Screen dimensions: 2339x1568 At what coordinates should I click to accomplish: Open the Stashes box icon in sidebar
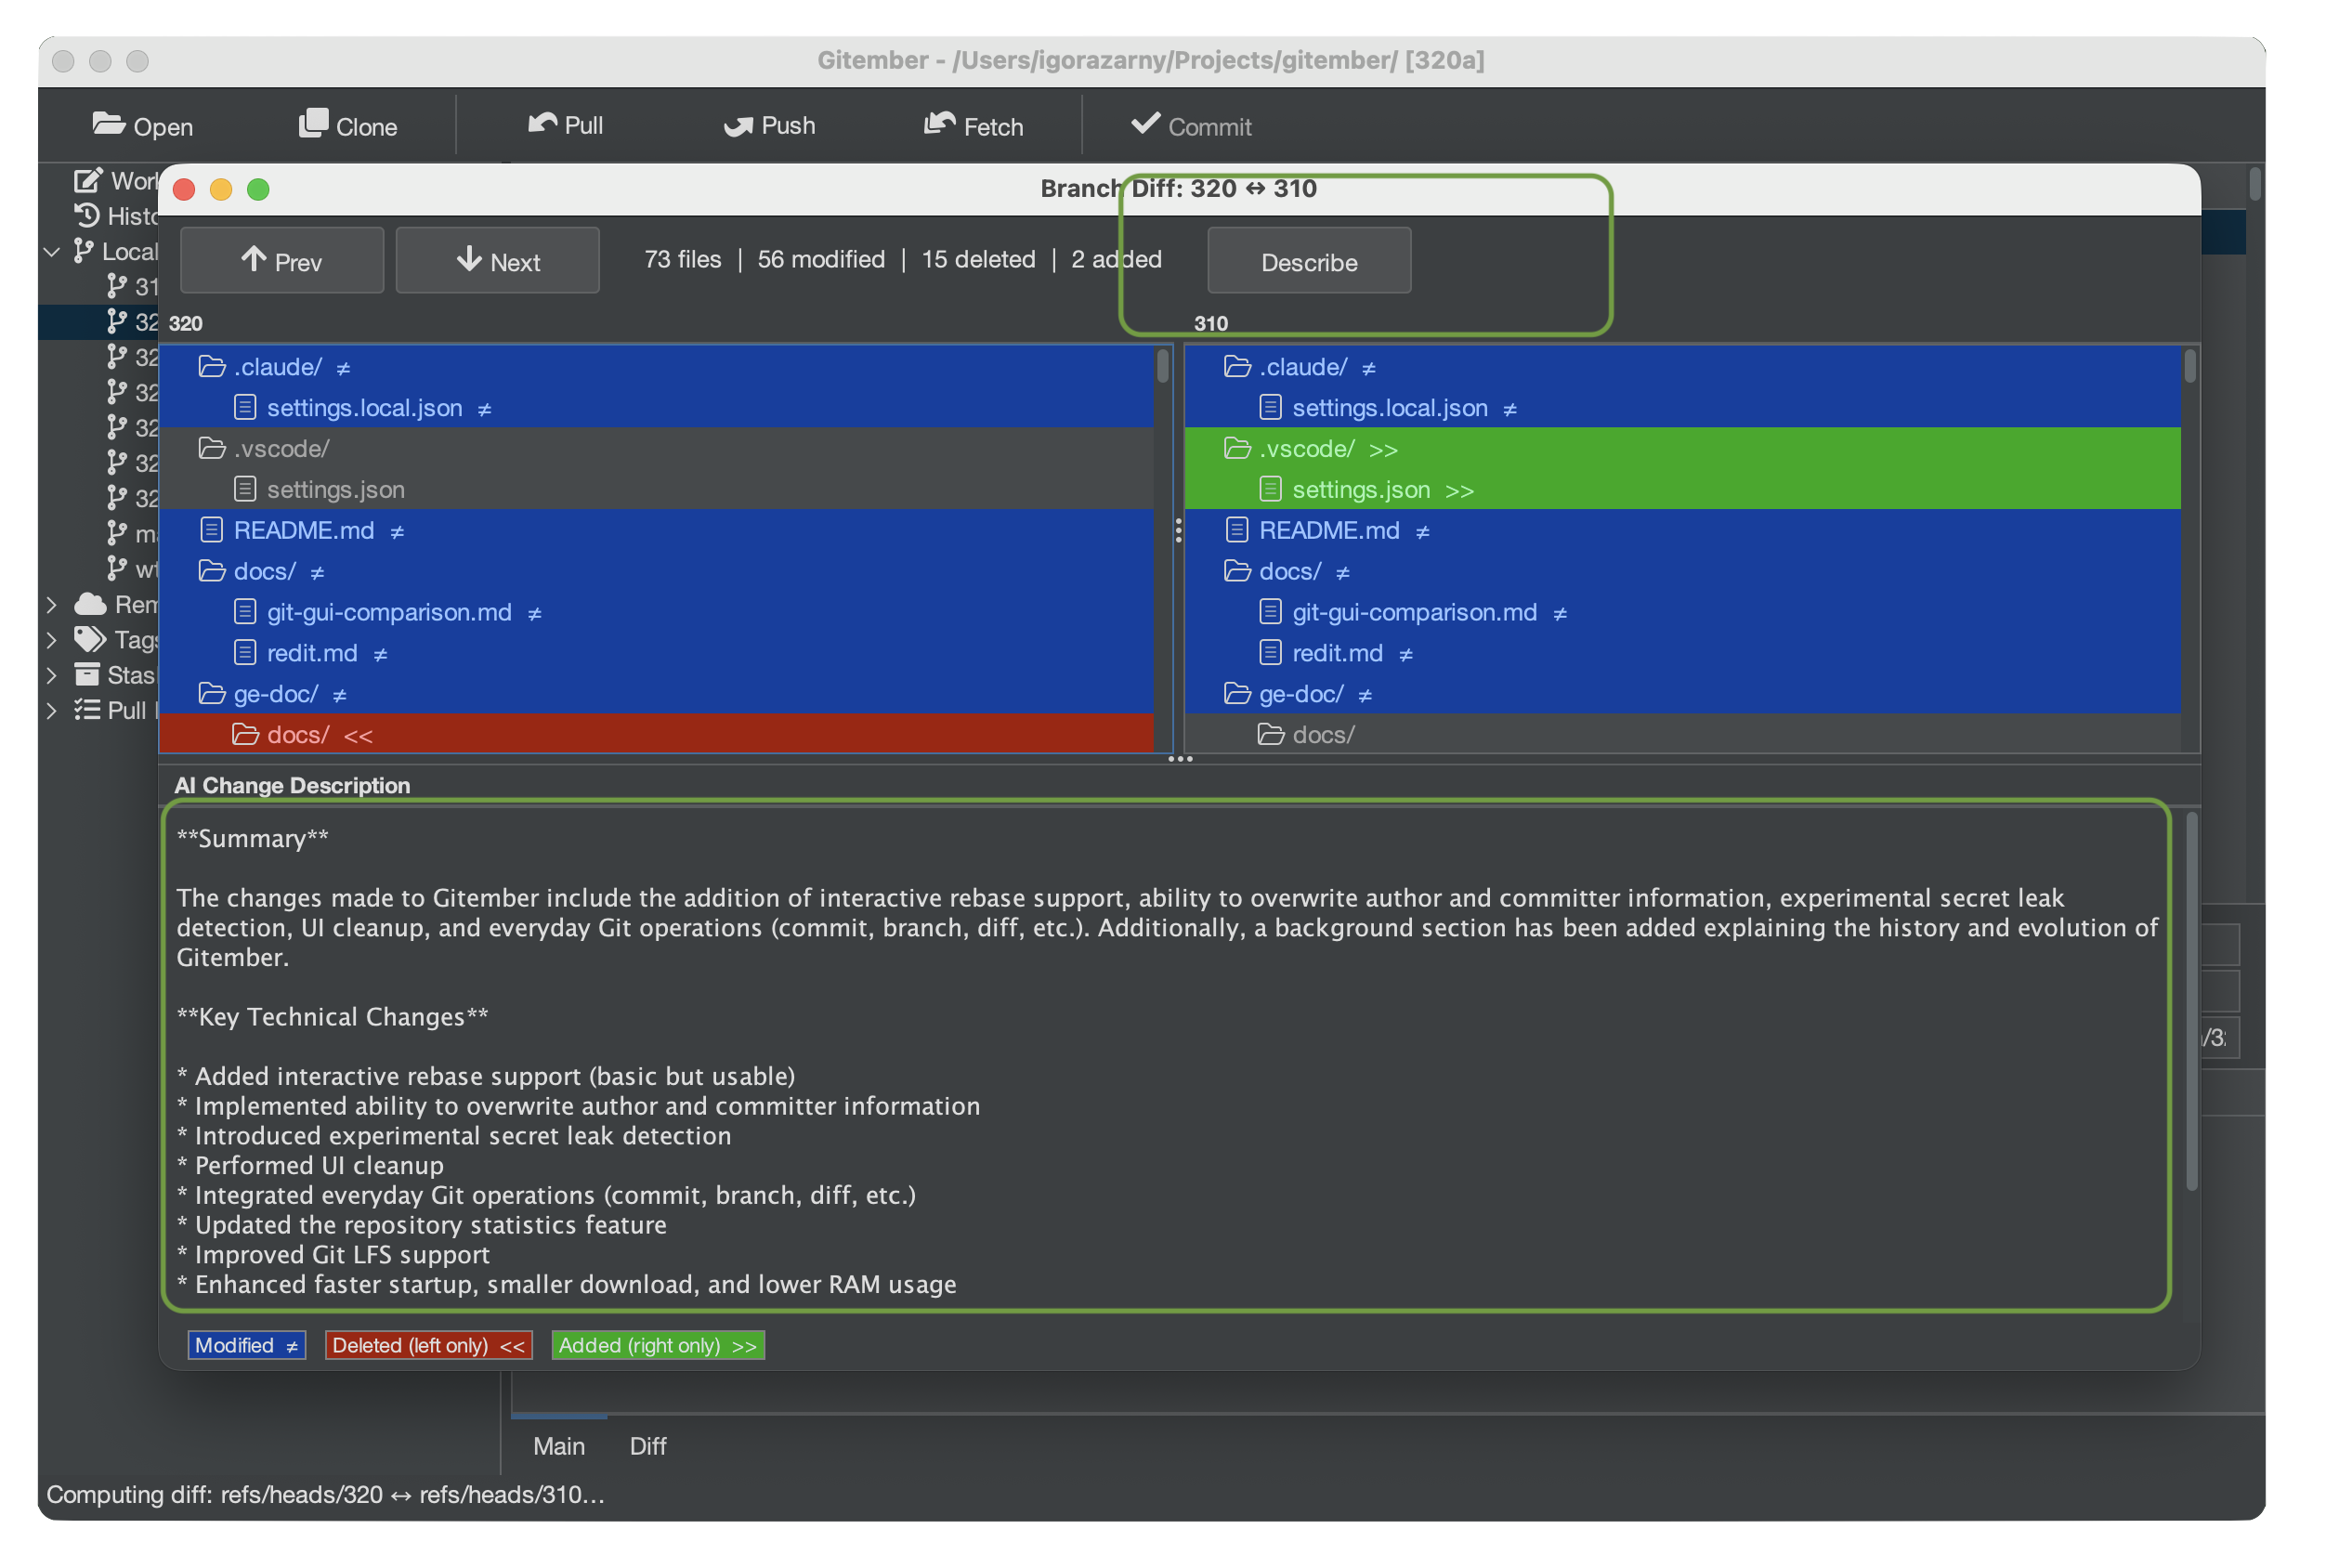point(88,675)
